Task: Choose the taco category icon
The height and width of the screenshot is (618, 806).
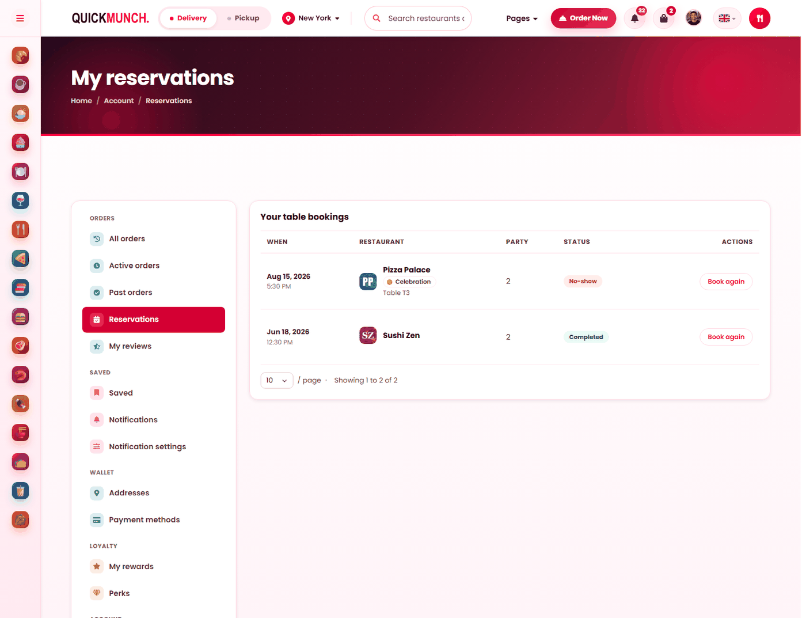Action: point(20,462)
